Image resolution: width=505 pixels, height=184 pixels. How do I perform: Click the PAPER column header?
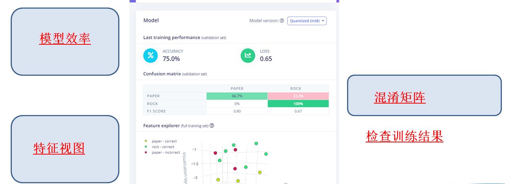(237, 89)
